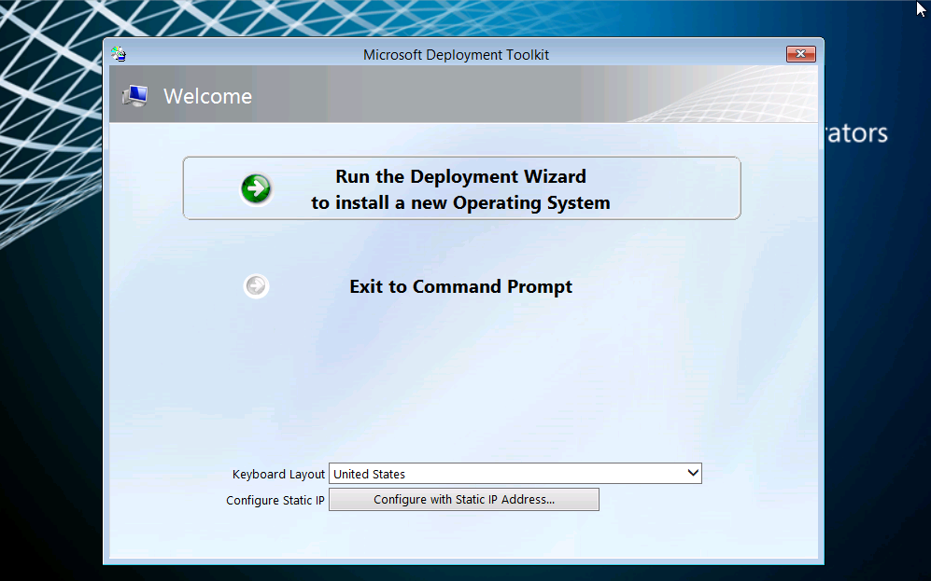Launch the Deployment Wizard to install an OS
Image resolution: width=931 pixels, height=581 pixels.
click(460, 188)
